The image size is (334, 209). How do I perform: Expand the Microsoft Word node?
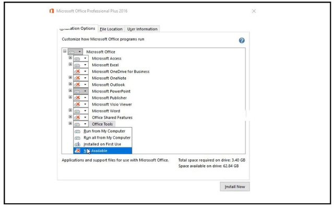coord(70,110)
